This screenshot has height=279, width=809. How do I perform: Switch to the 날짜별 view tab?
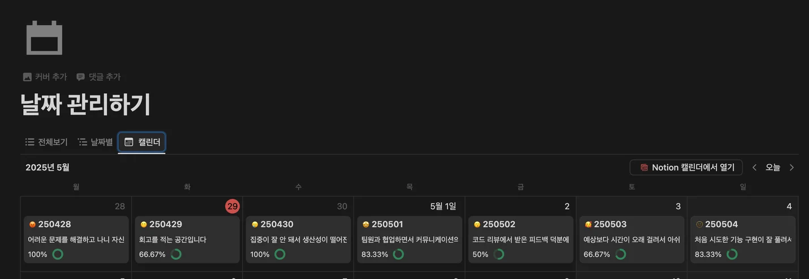click(95, 142)
